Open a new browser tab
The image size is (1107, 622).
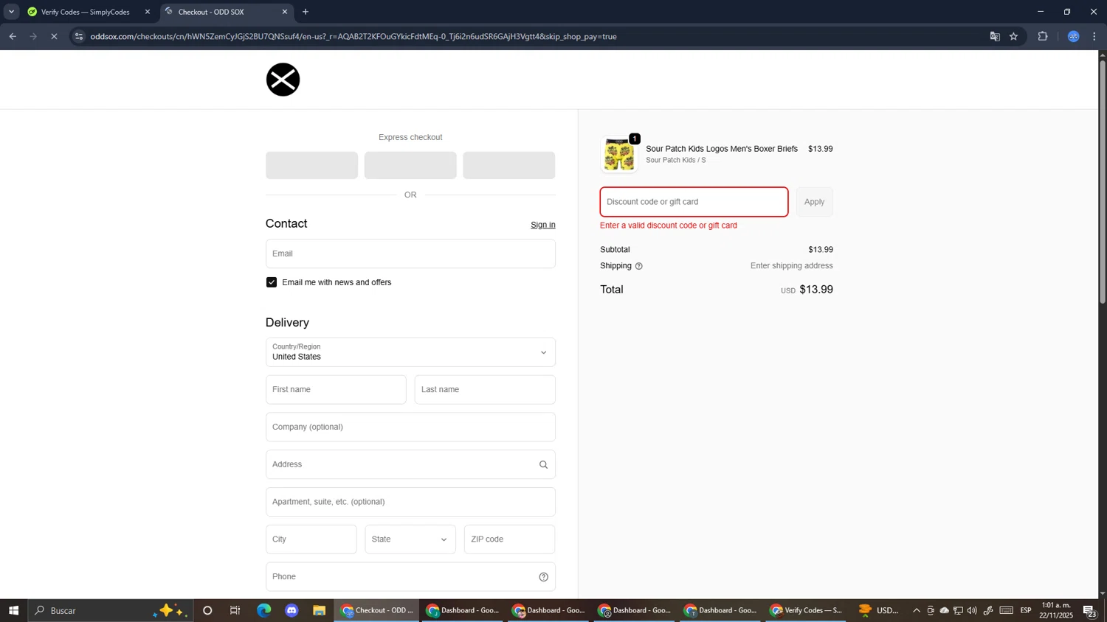pos(306,12)
